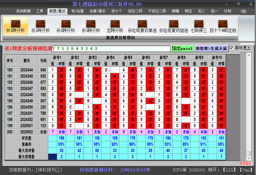
Task: Open the 杀3跨分析 analysis icon
Action: tap(91, 26)
